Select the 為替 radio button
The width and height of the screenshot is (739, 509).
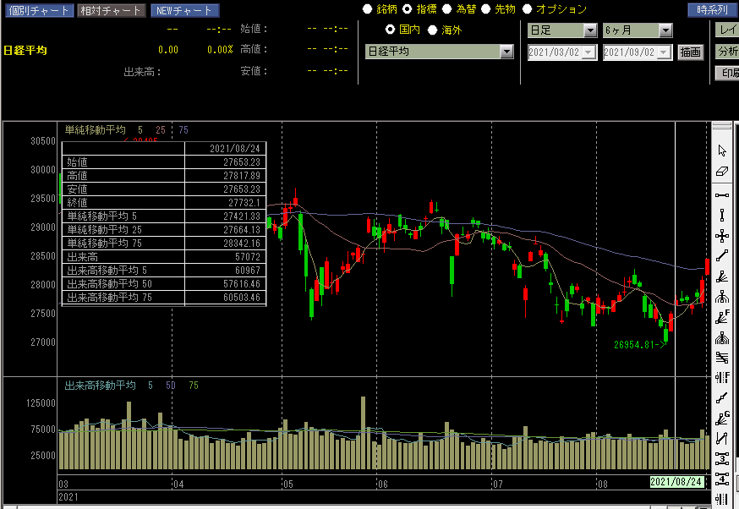(x=448, y=9)
